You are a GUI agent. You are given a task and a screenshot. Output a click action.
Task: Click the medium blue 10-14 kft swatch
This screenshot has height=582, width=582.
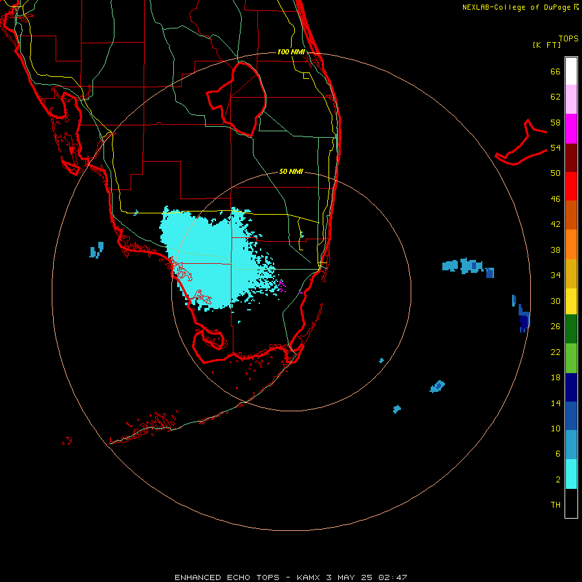[571, 416]
